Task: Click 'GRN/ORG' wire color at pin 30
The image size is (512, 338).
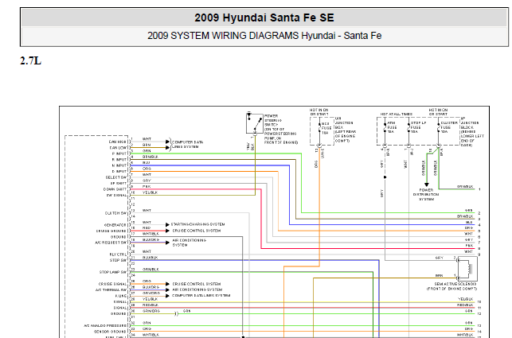Action: point(151,311)
